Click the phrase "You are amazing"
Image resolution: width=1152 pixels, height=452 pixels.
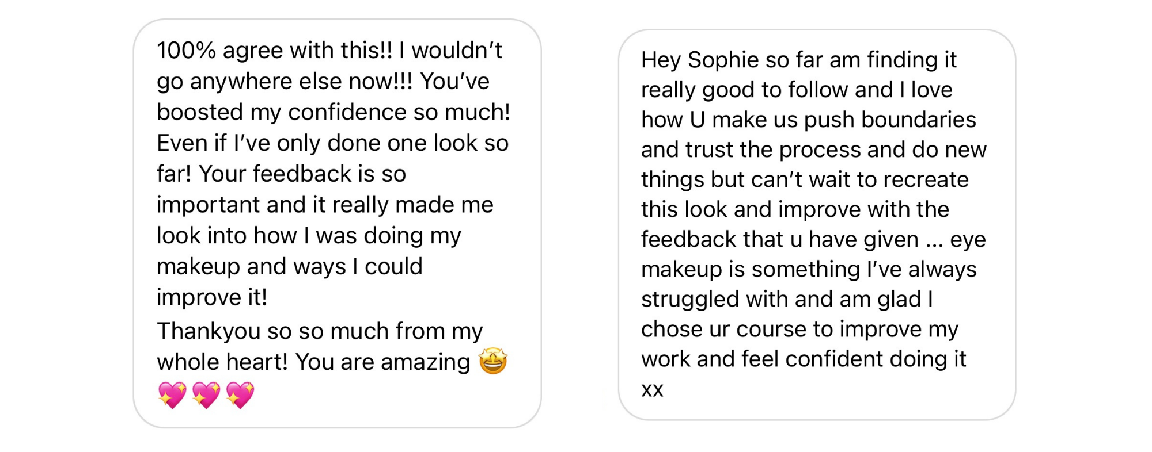tap(382, 362)
